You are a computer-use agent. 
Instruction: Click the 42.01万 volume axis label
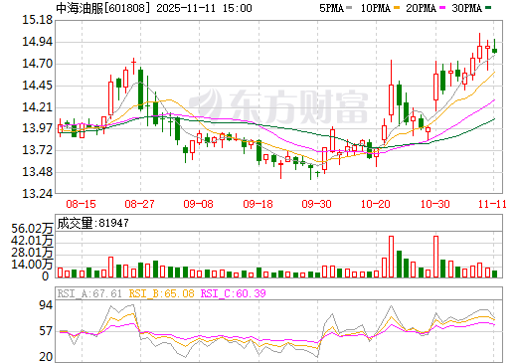(32, 241)
